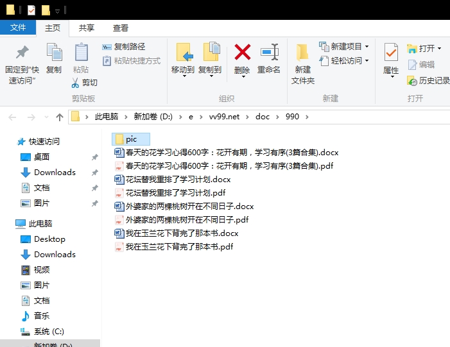The height and width of the screenshot is (347, 450).
Task: Click the Paste (粘贴) clipboard icon
Action: coord(82,52)
